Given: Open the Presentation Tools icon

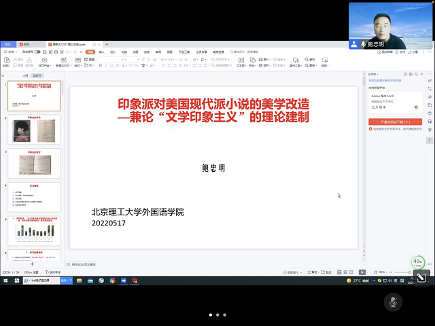Looking at the screenshot, I should [x=296, y=60].
